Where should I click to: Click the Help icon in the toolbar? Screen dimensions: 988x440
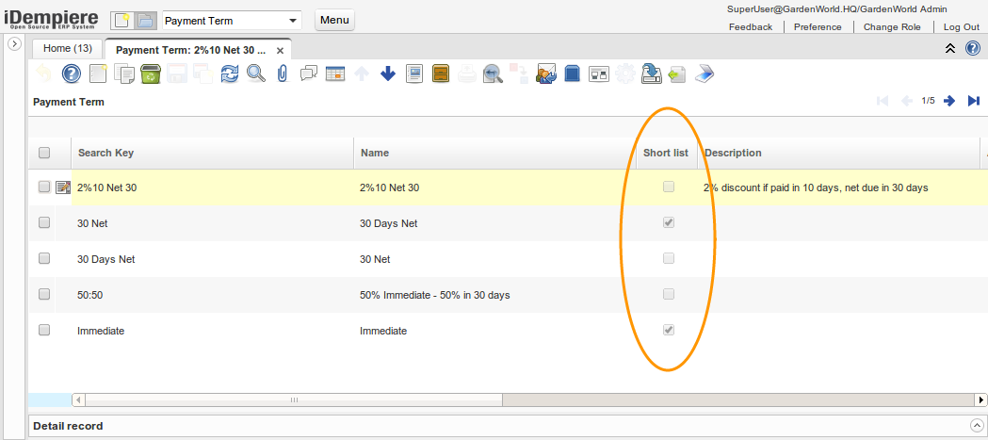[x=72, y=73]
